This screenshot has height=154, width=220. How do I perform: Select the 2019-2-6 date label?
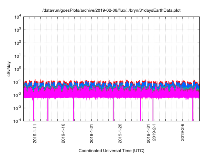(183, 132)
